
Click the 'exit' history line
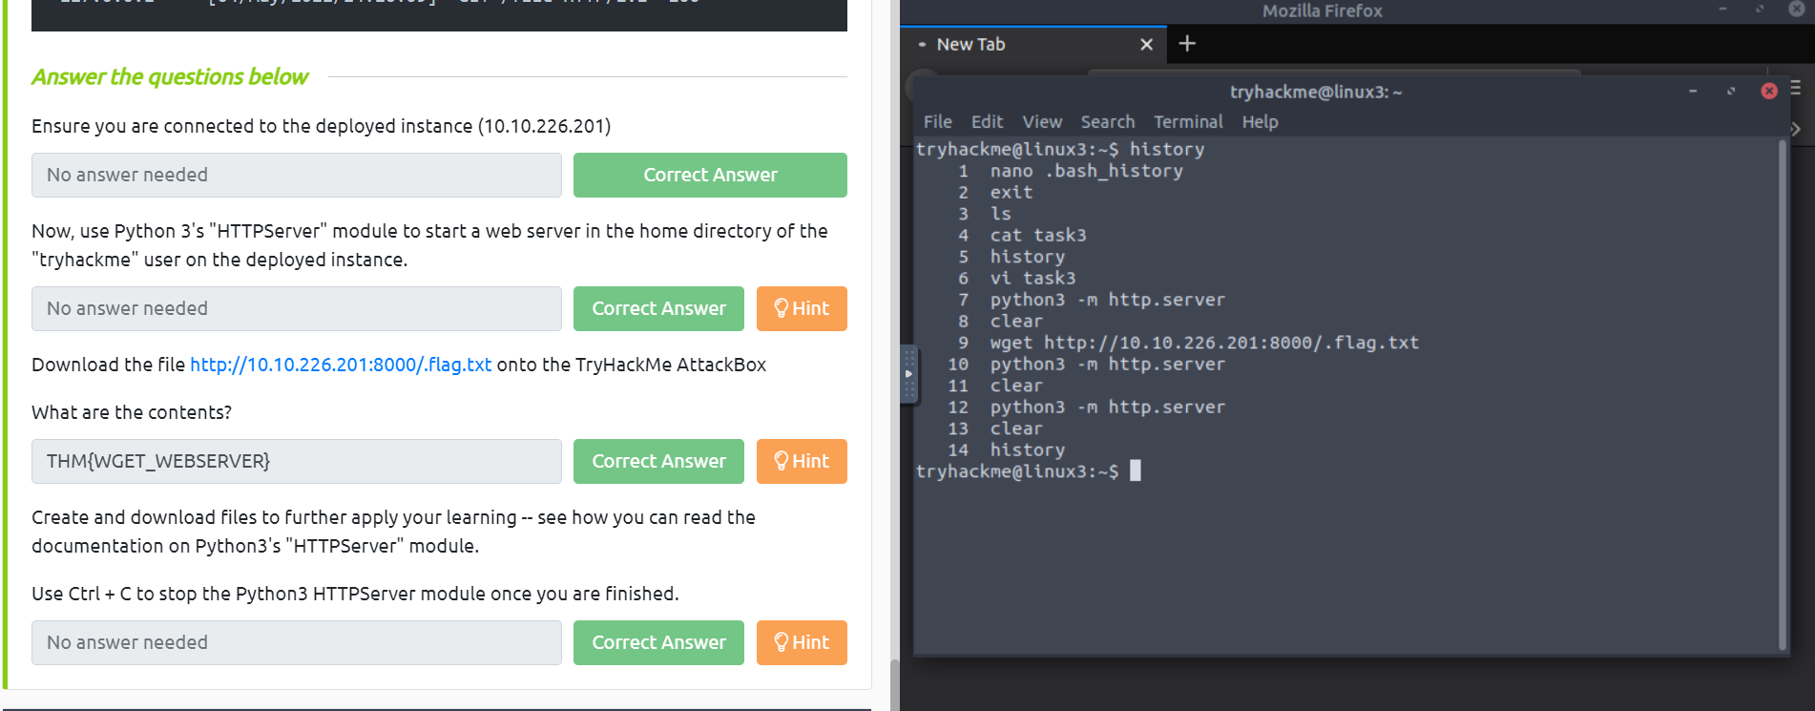[x=1012, y=192]
